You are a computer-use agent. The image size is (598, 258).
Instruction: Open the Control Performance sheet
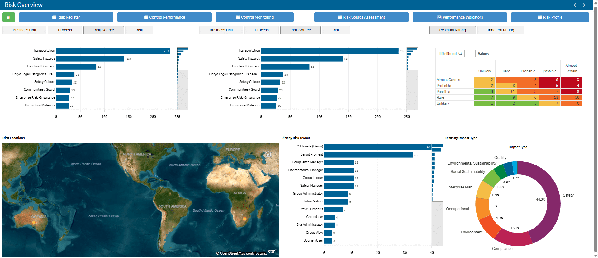tap(164, 17)
